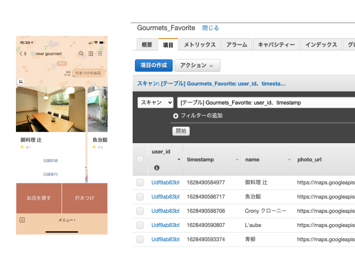The height and width of the screenshot is (266, 355).
Task: Open the rich menu keyboard icon bottom left
Action: [x=22, y=220]
